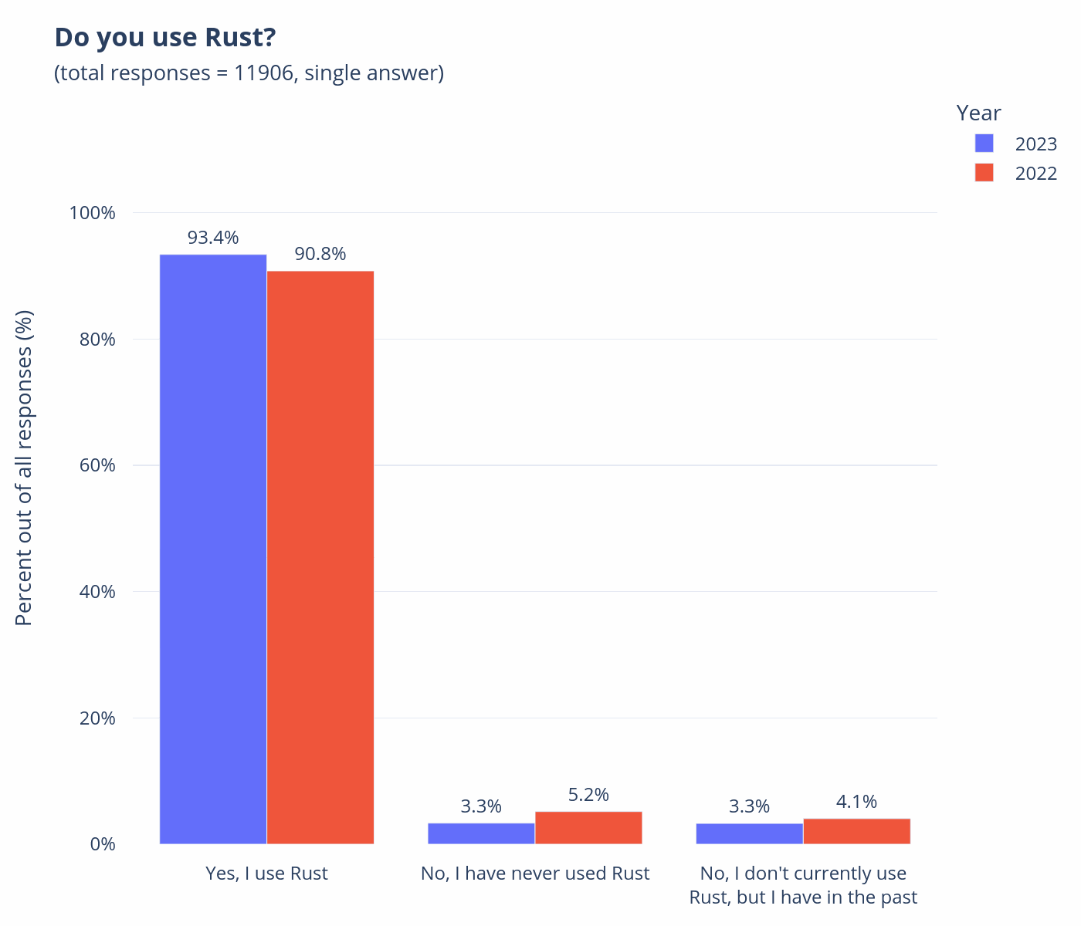Click the "Do you use Rust?" chart title
The width and height of the screenshot is (1081, 926).
pos(165,37)
